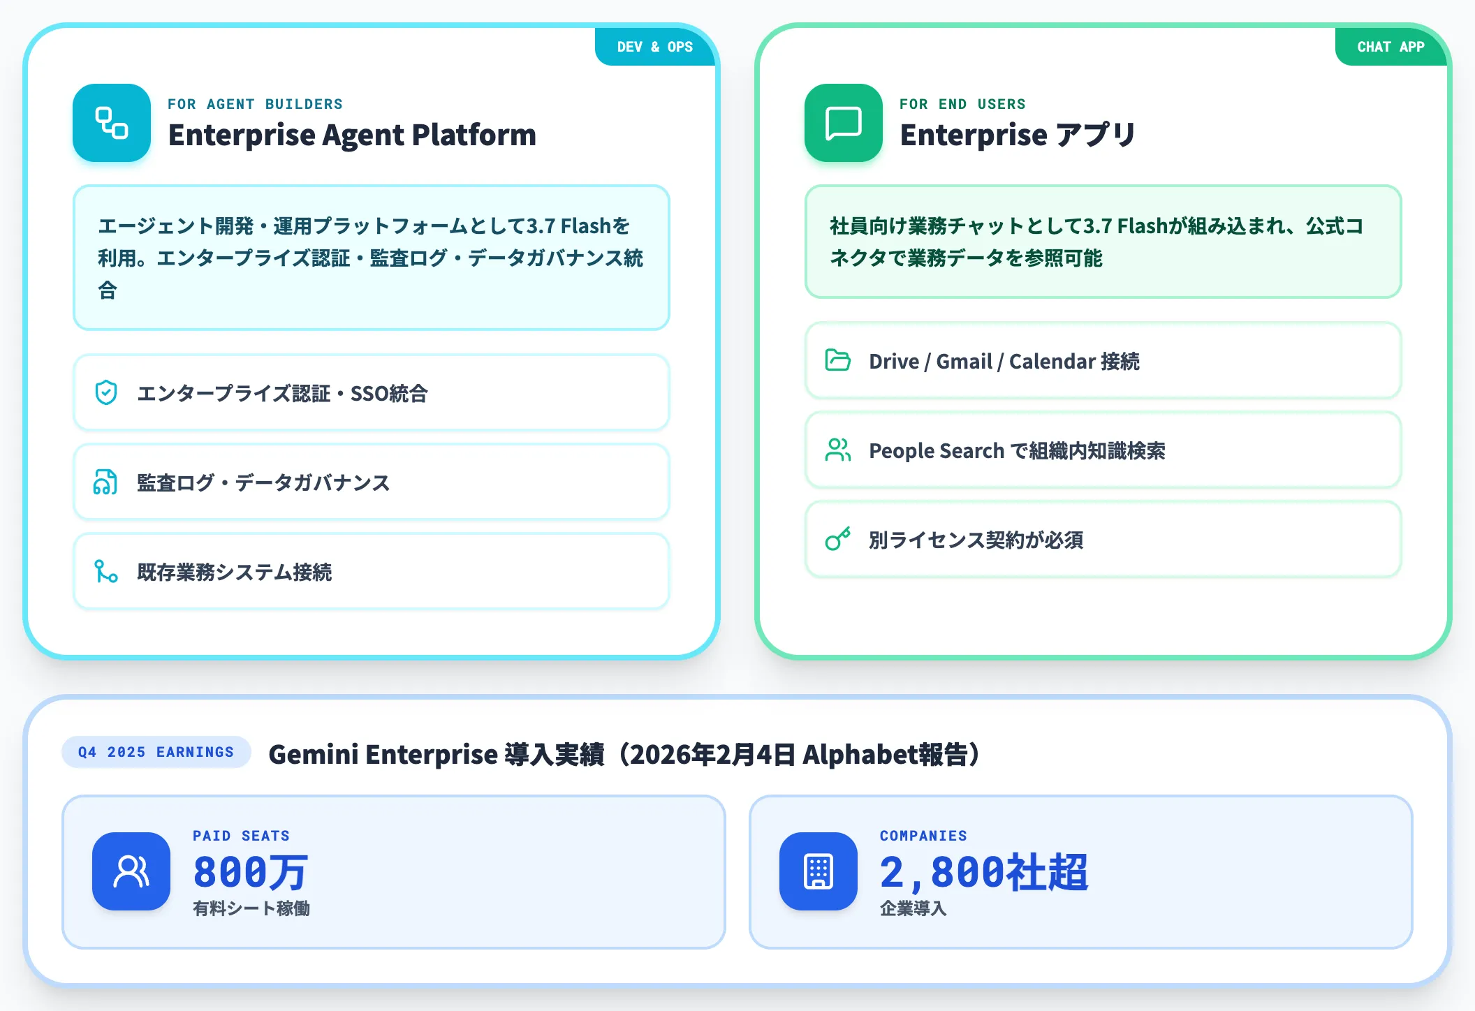Click the blue users icon in Paid Seats
Screen dimensions: 1475x1011
click(x=131, y=871)
